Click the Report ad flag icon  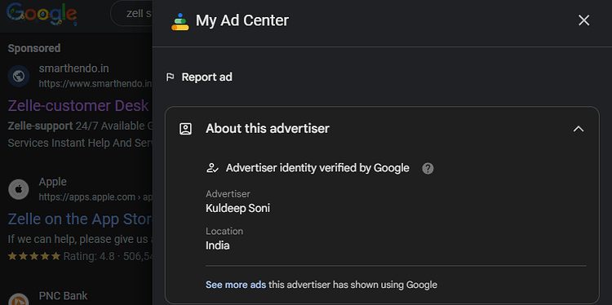pos(171,77)
